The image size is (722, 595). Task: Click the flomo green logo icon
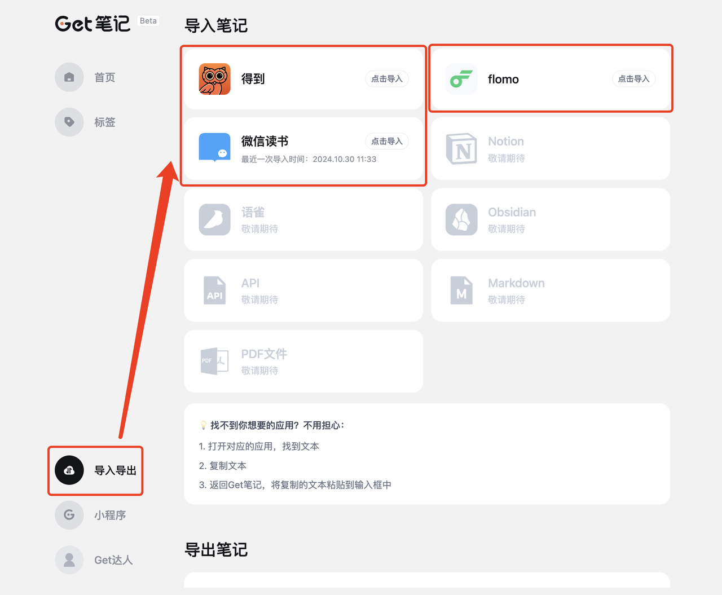(461, 79)
